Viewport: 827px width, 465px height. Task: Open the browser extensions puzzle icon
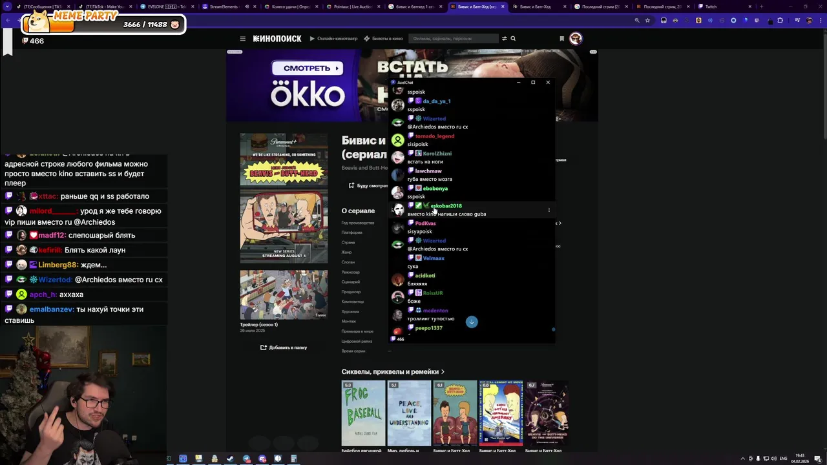(780, 21)
